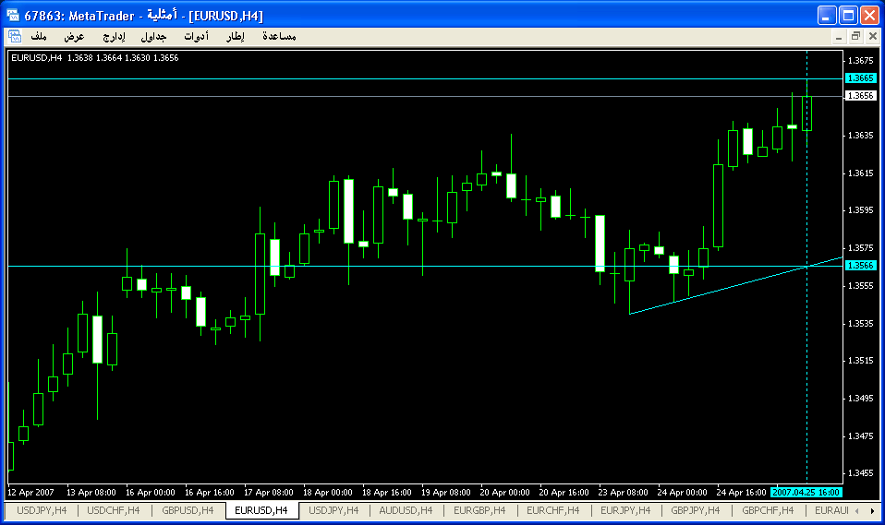Click the 20 Apr 16:00 time label
Screen dimensions: 885x525
coord(564,493)
